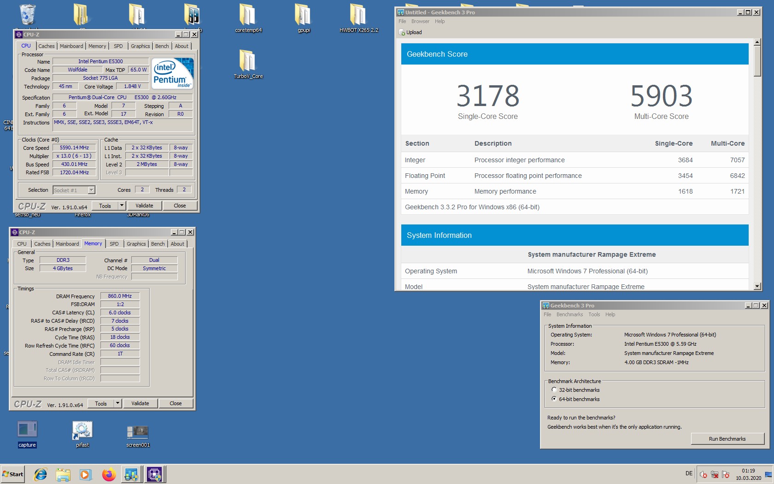Image resolution: width=774 pixels, height=484 pixels.
Task: Open SPD tab in upper CPU-Z window
Action: (118, 46)
